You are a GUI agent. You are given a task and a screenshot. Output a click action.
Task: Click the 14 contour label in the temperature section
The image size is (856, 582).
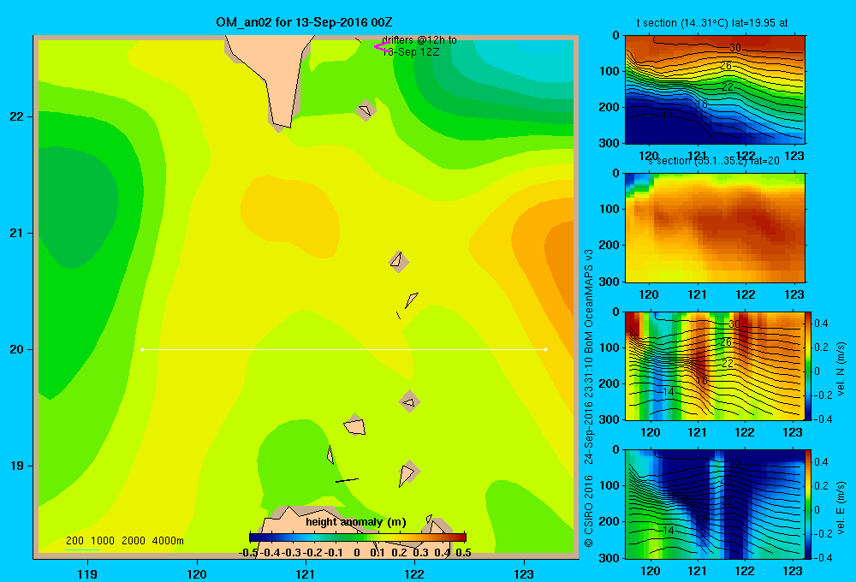coord(668,116)
